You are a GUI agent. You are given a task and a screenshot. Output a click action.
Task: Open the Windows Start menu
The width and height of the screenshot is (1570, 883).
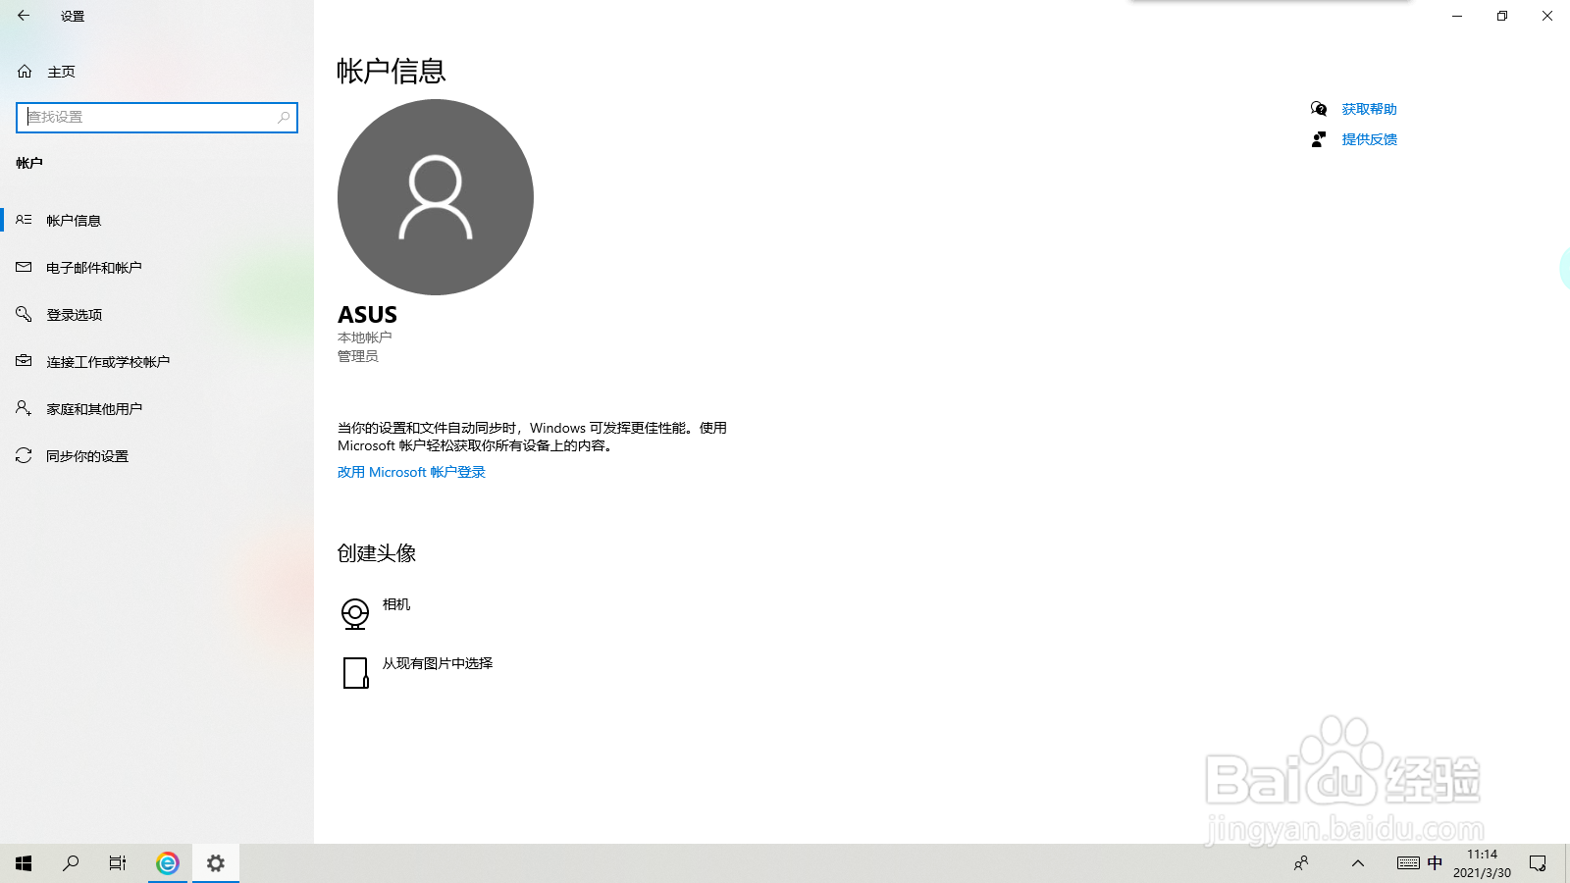tap(24, 863)
